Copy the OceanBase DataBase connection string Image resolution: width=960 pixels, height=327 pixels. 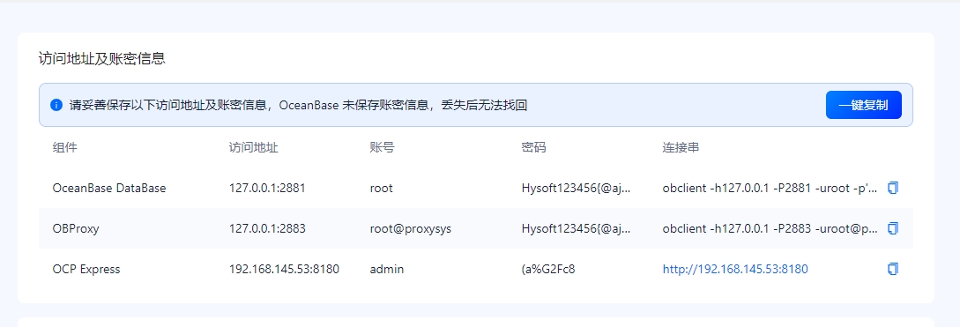click(893, 188)
